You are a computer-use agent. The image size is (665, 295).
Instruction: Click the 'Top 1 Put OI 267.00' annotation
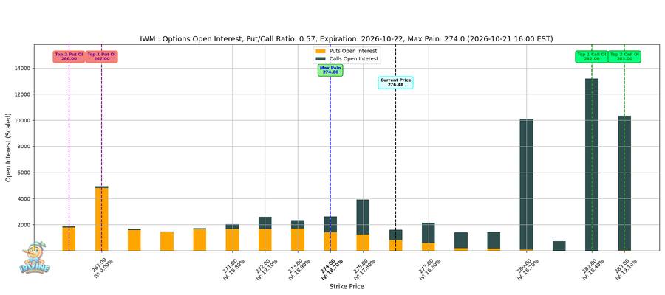(x=102, y=57)
